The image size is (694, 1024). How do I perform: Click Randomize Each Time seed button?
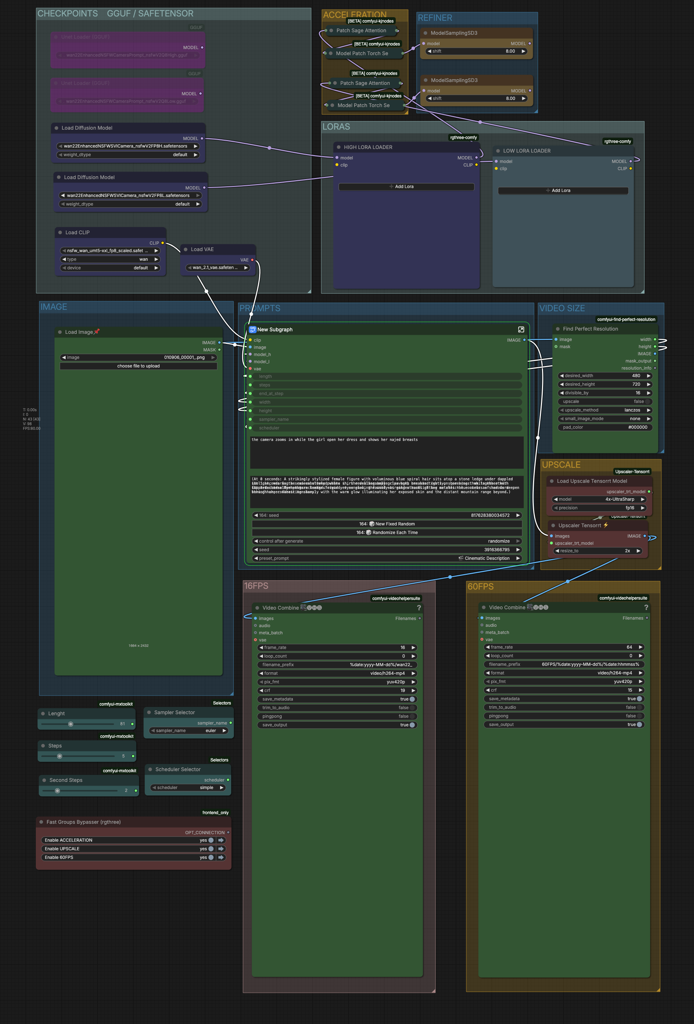387,532
